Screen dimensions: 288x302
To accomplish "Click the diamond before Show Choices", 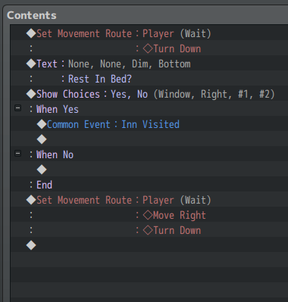I will coord(31,94).
